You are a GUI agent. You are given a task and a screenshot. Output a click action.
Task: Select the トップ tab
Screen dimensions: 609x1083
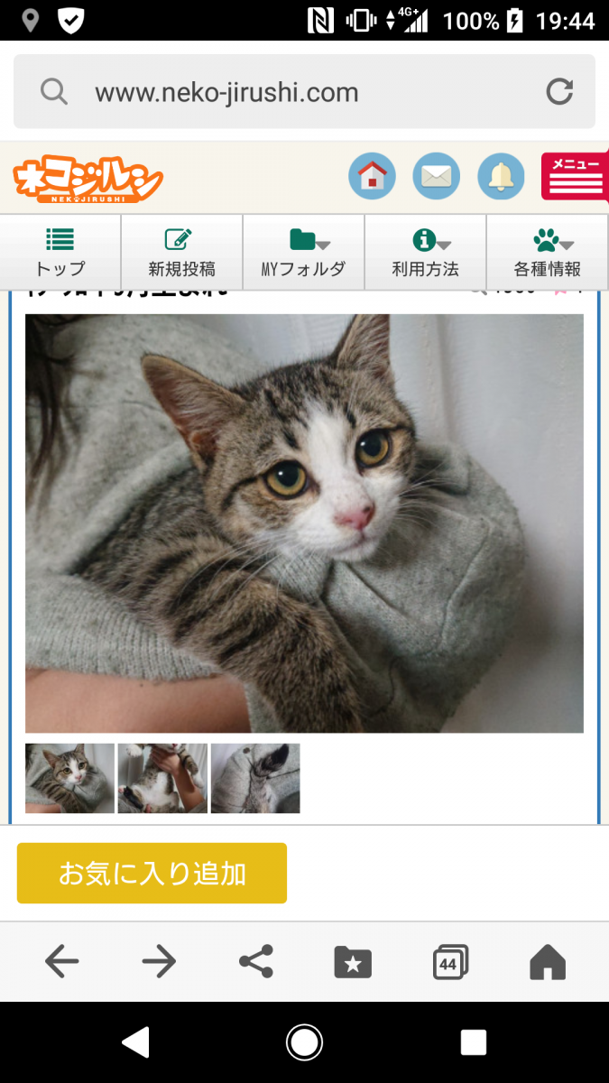click(x=60, y=253)
